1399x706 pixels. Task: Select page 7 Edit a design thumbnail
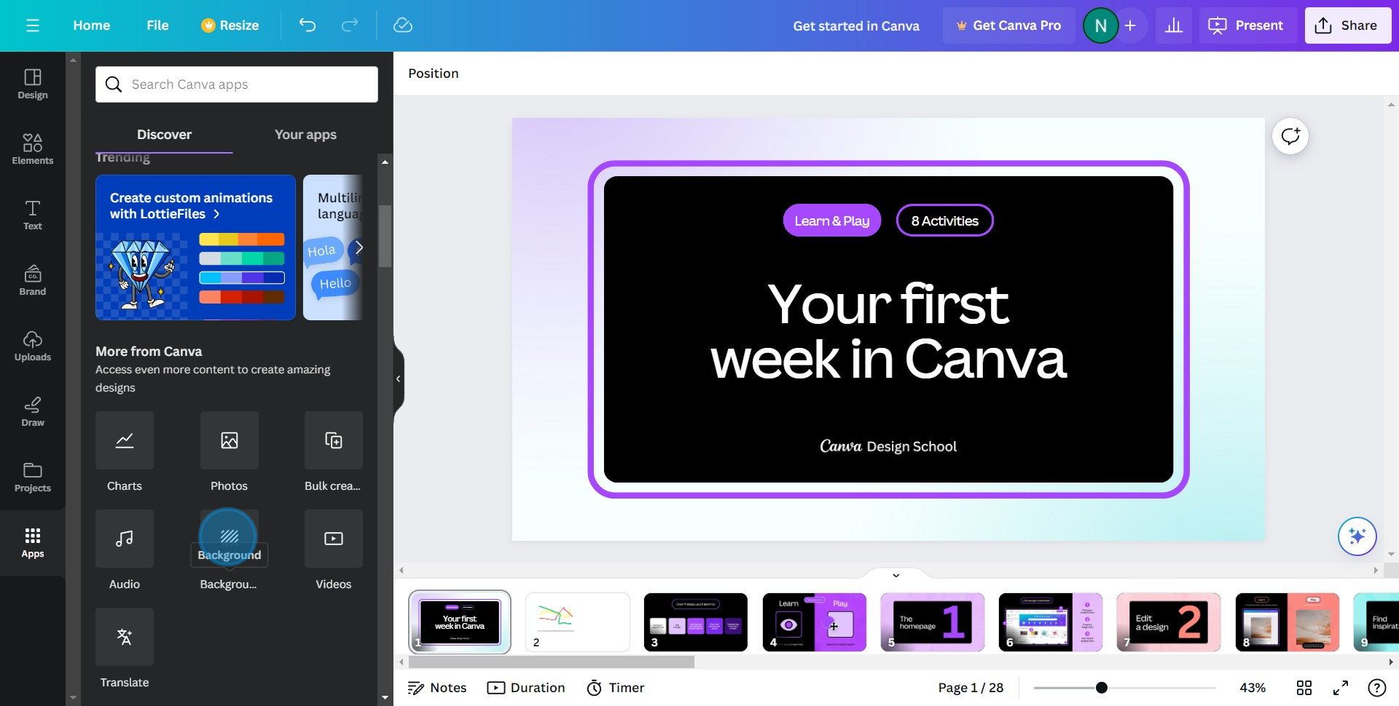1169,622
